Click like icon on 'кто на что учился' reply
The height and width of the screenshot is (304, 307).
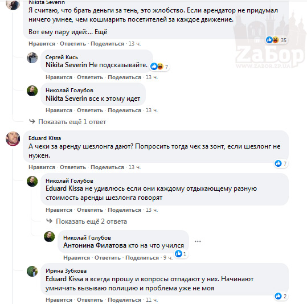pyautogui.click(x=178, y=254)
